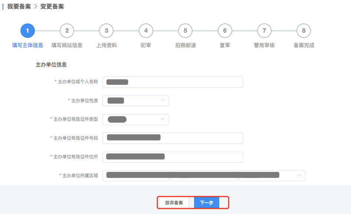The width and height of the screenshot is (351, 214).
Task: Click step 4 initial review circle
Action: click(146, 31)
